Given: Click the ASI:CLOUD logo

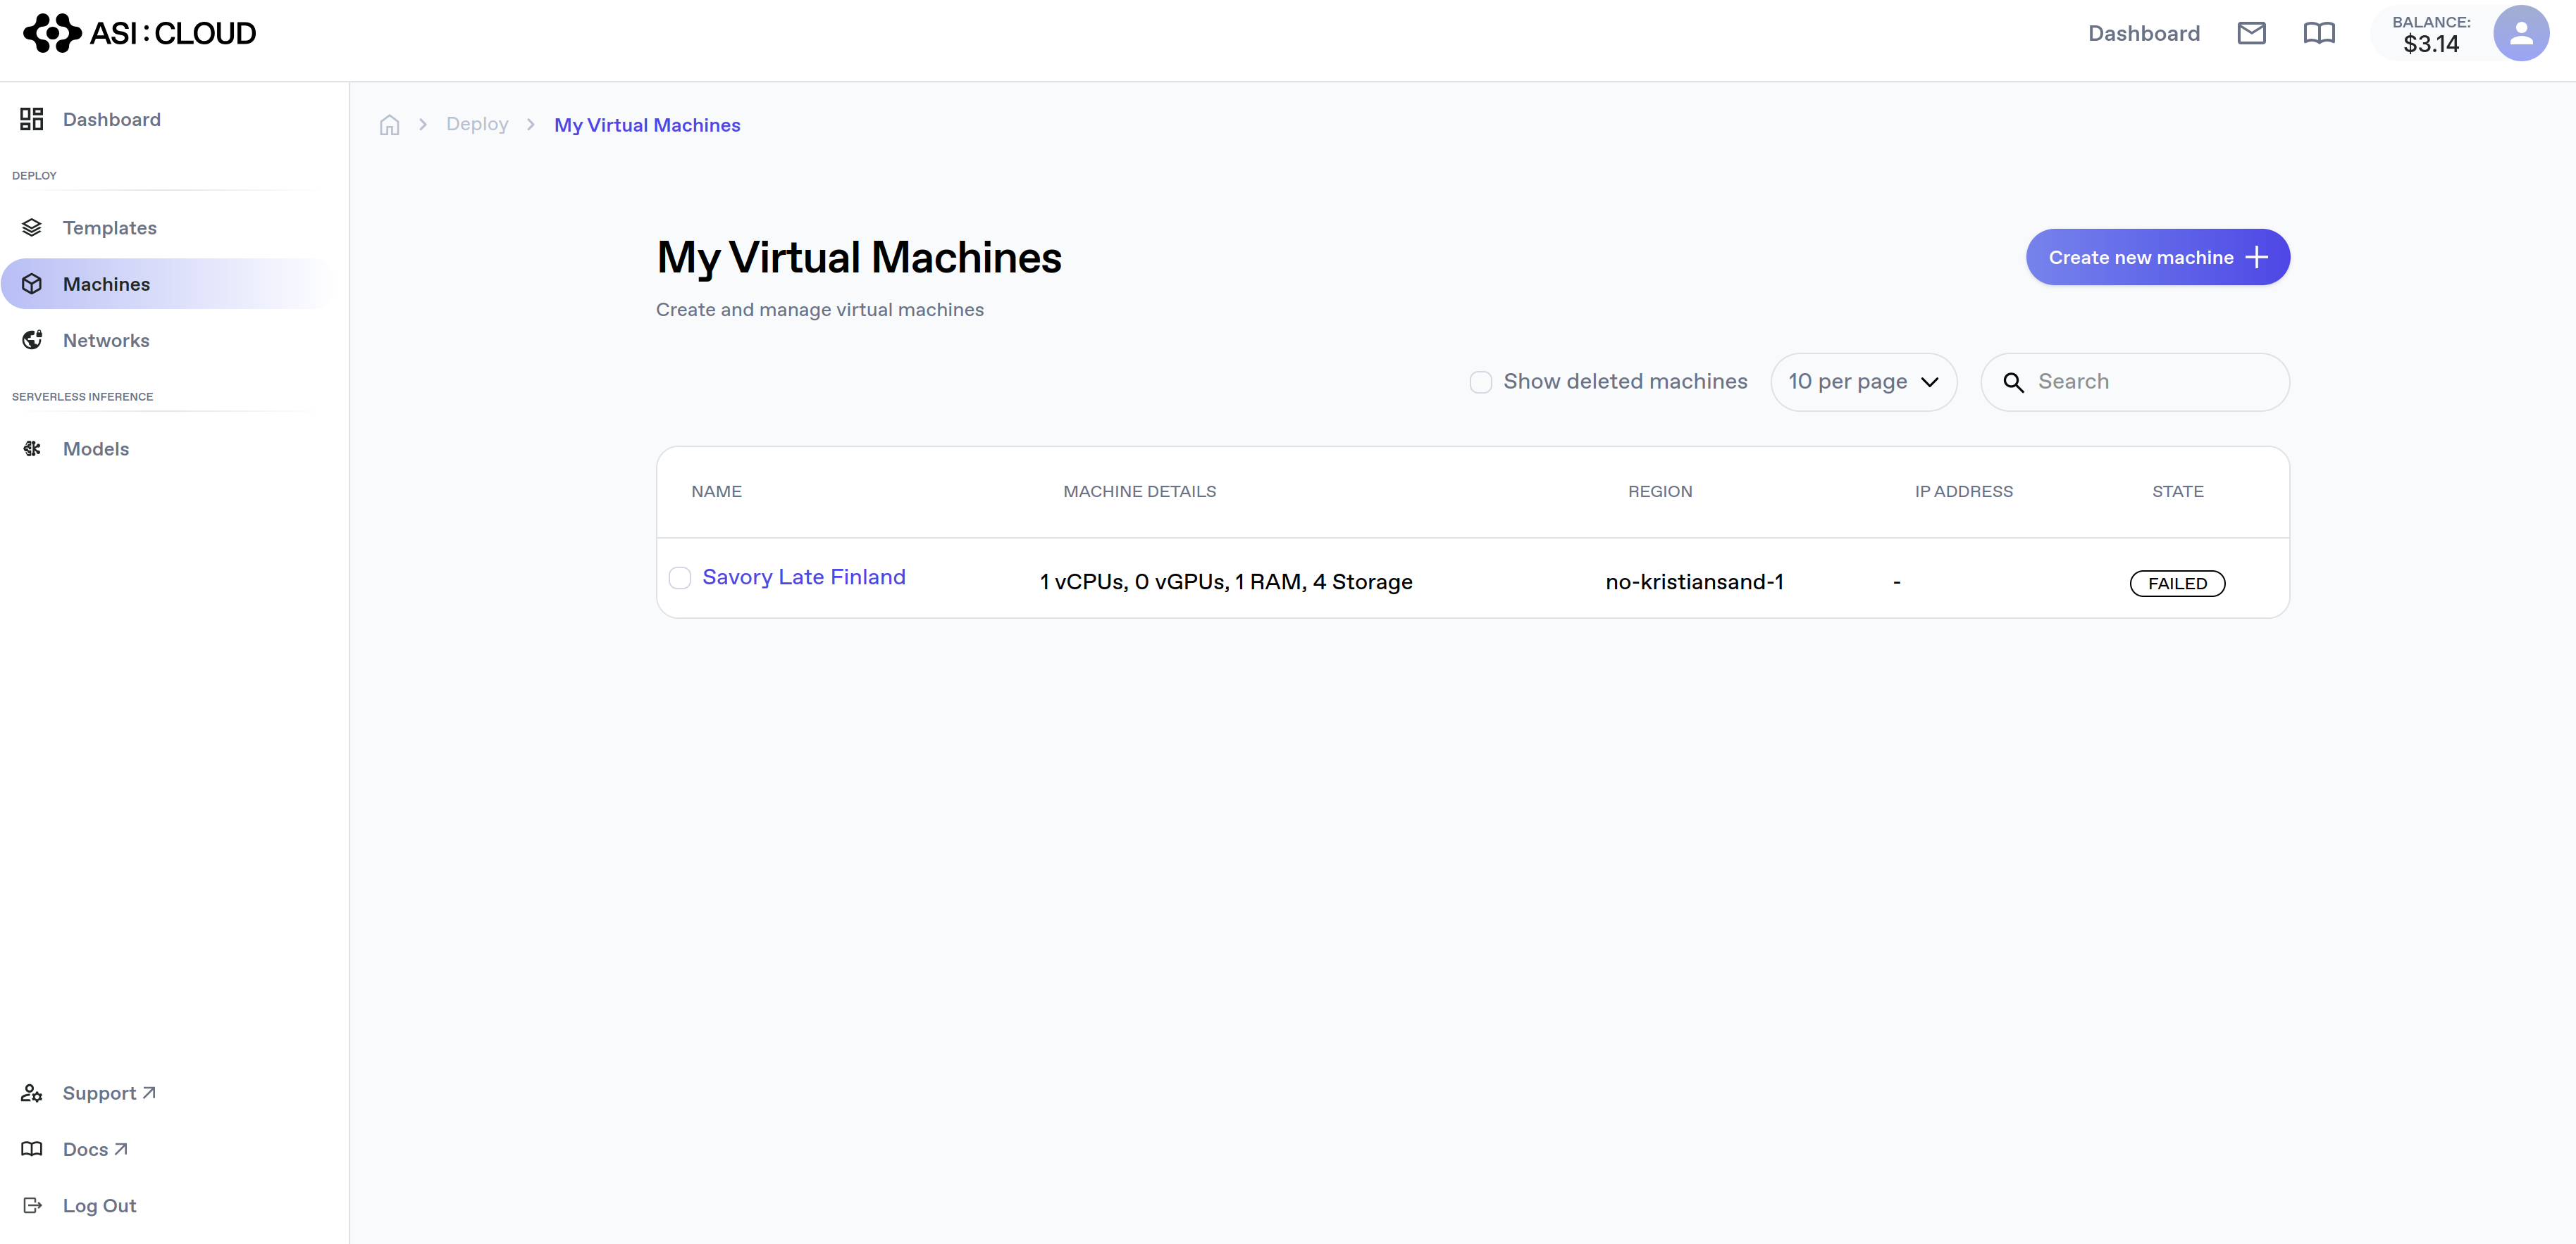Looking at the screenshot, I should point(140,33).
